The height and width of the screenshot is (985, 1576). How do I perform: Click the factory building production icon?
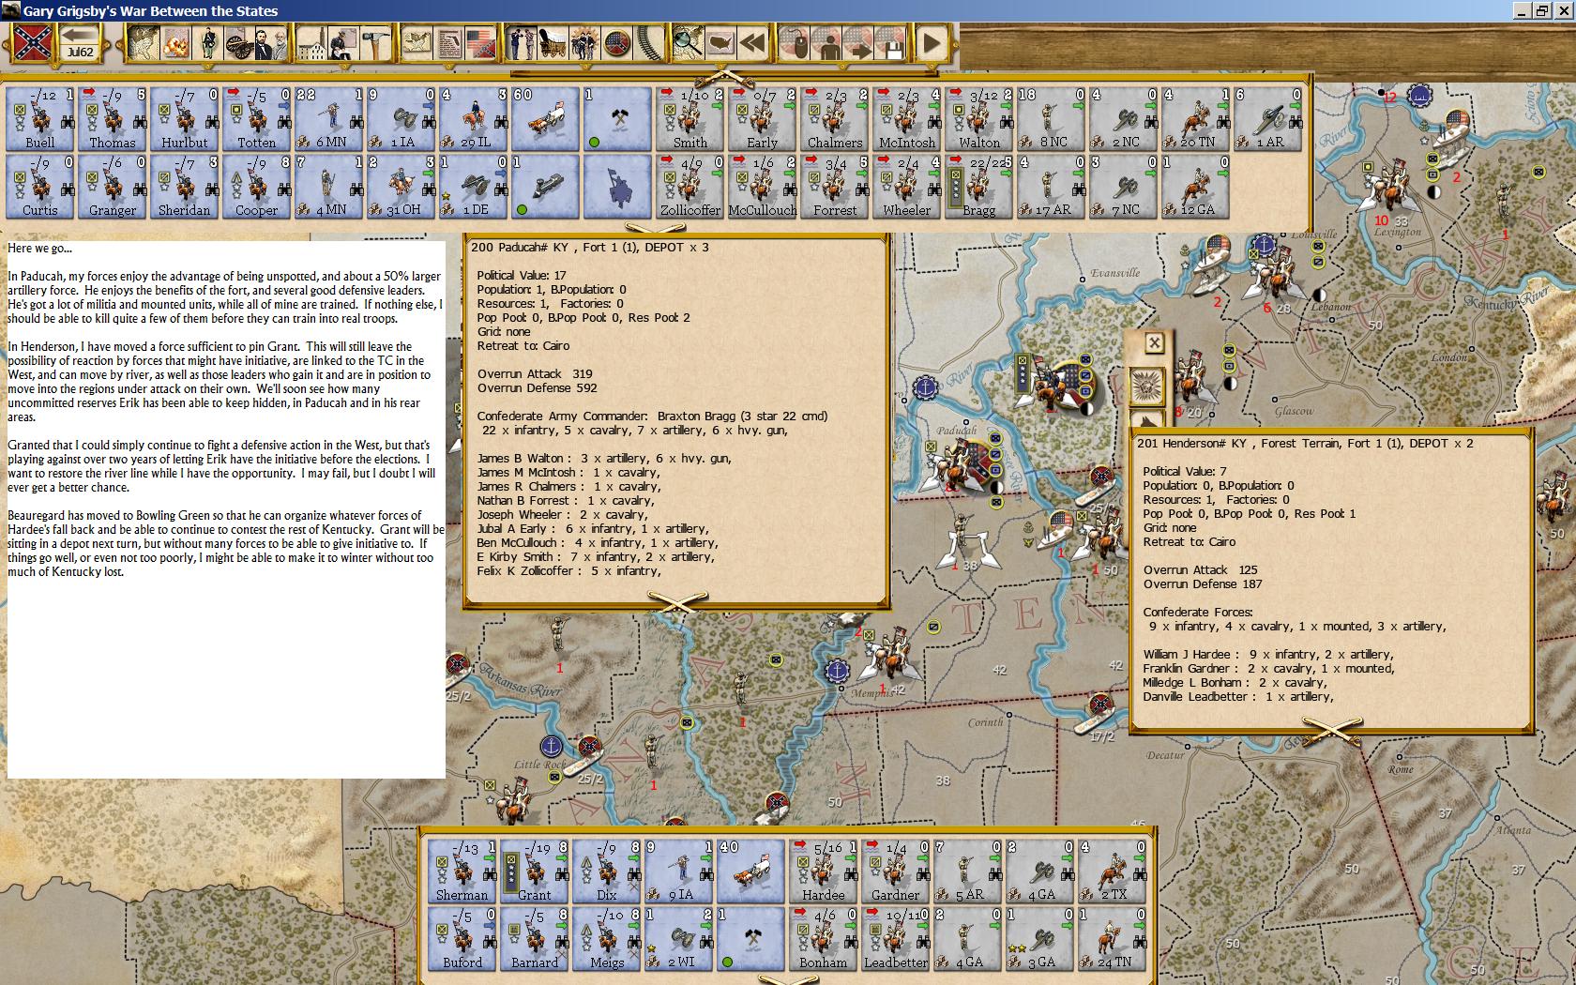point(312,43)
